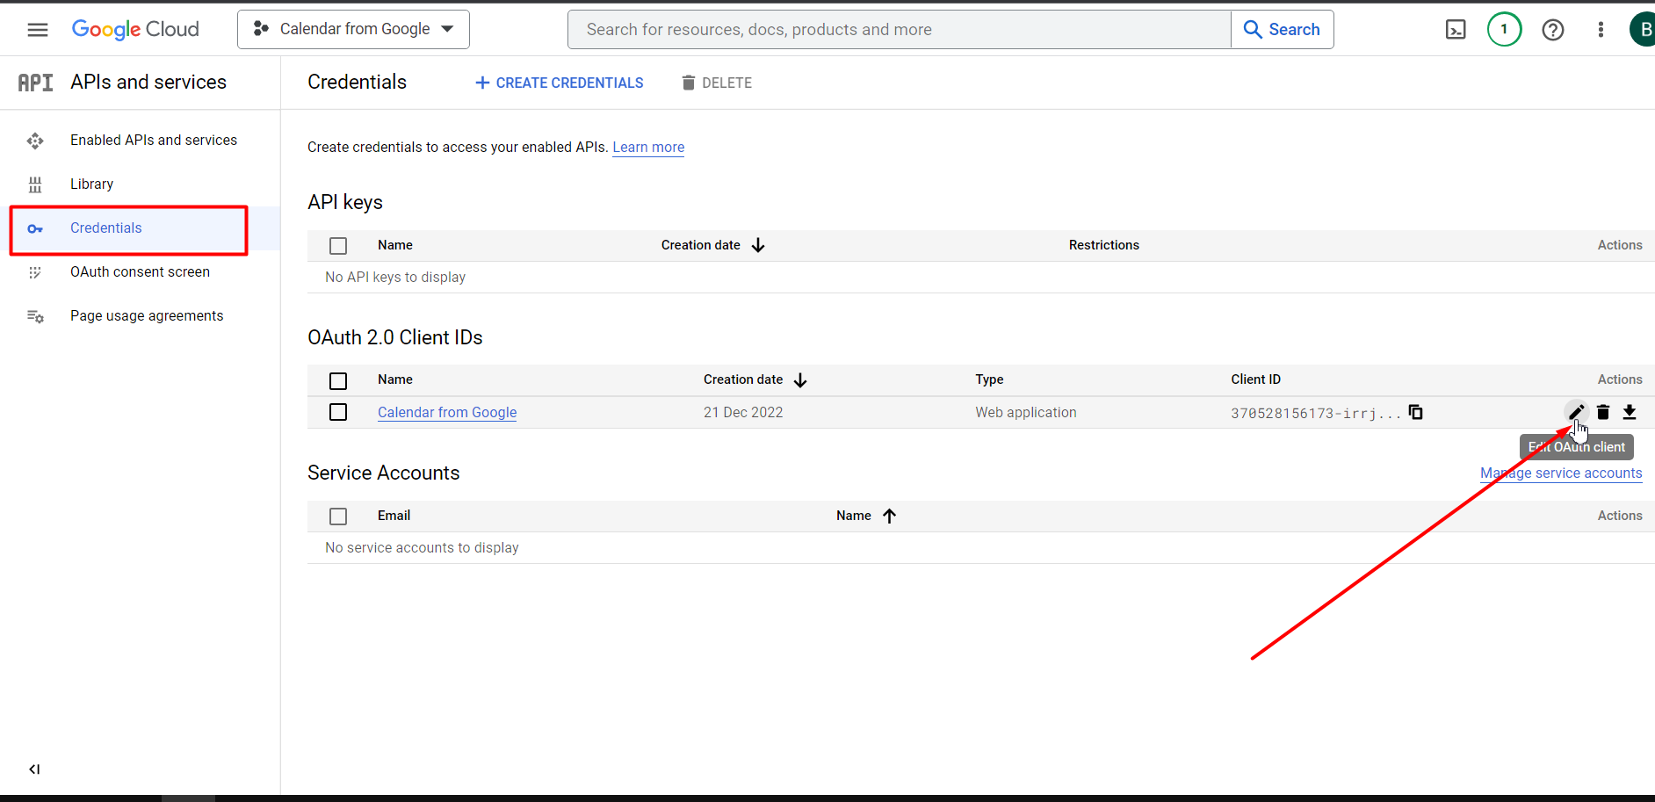Sort service accounts by Name arrow
Viewport: 1655px width, 802px height.
click(x=889, y=517)
